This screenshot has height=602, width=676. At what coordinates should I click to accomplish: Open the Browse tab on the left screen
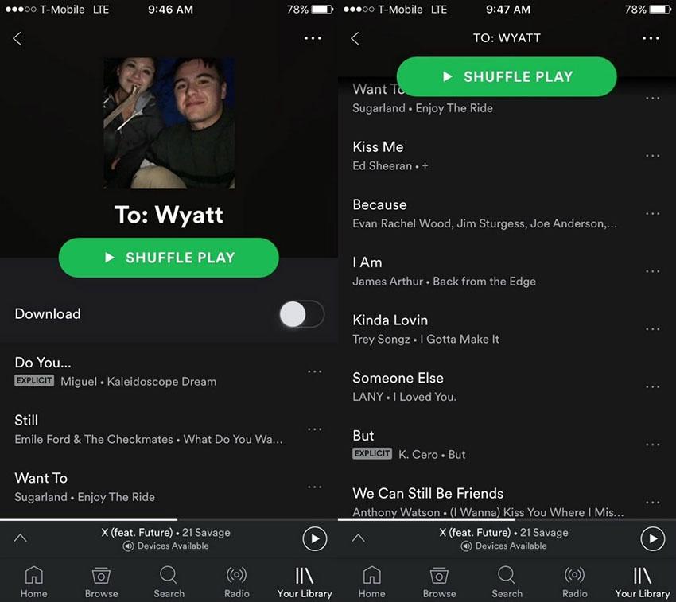101,583
